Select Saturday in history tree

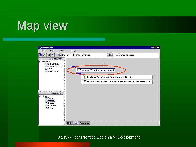coord(52,106)
